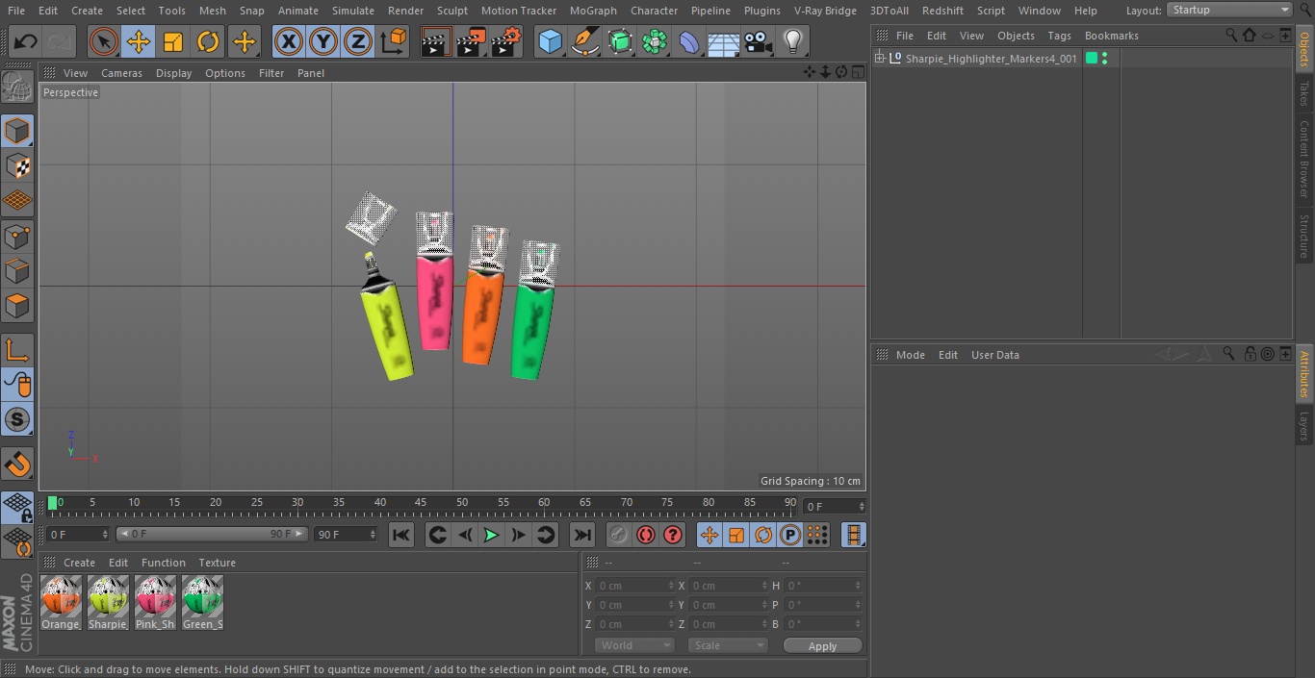1315x678 pixels.
Task: Switch to Edges mode
Action: (17, 271)
